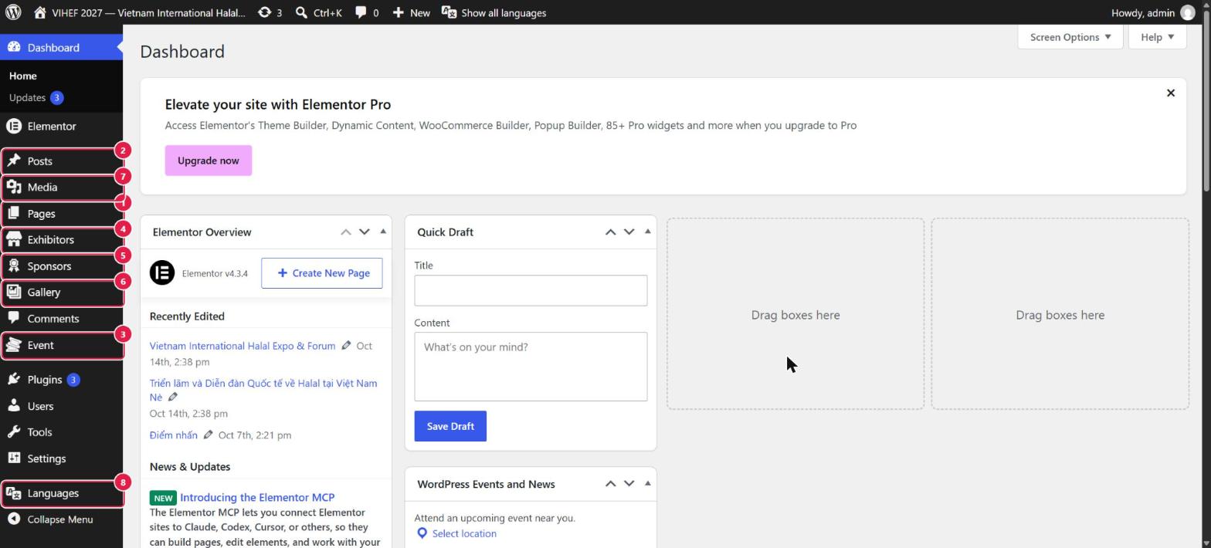
Task: Click Create New Page button
Action: click(x=322, y=273)
